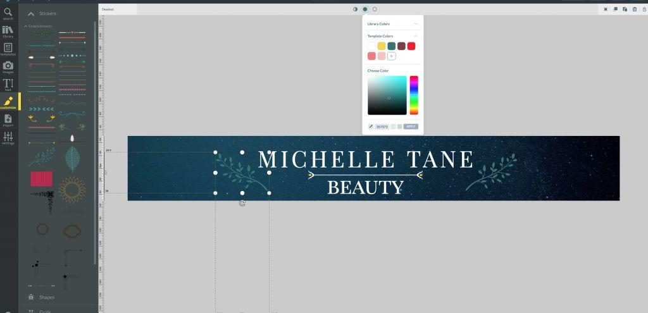Select the right leaf branch on banner
The image size is (648, 313).
[492, 171]
